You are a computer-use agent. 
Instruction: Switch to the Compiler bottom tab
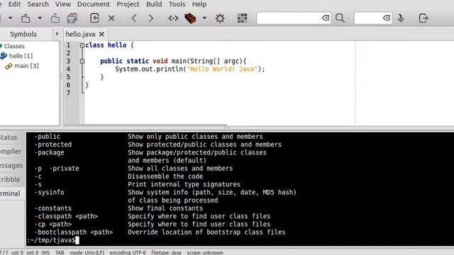11,151
